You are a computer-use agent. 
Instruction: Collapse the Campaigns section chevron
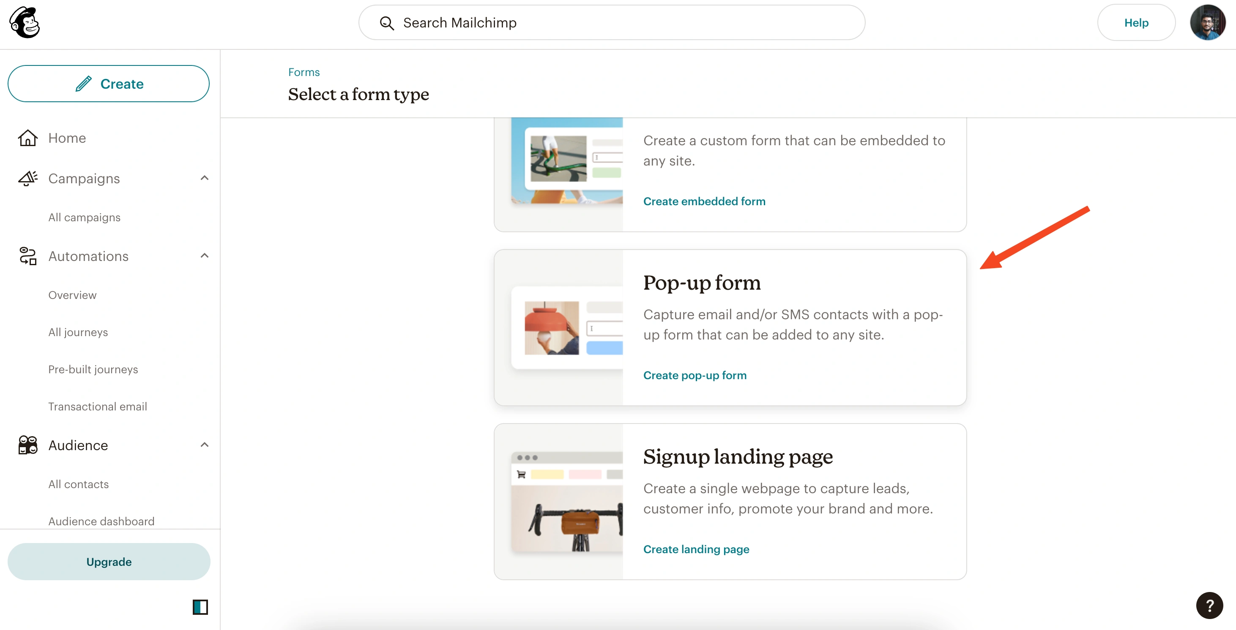205,178
